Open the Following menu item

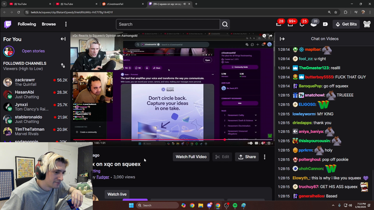point(27,24)
